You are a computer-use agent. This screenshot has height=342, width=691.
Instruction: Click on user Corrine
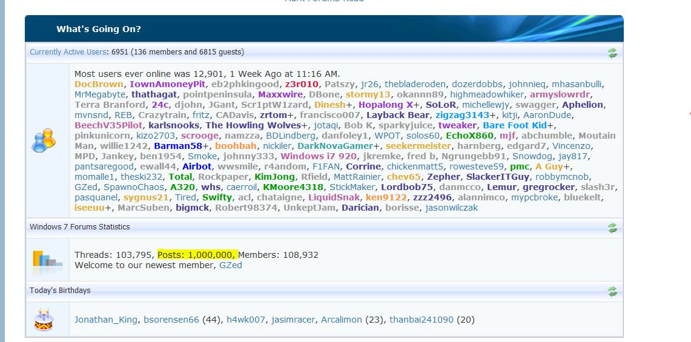click(363, 166)
